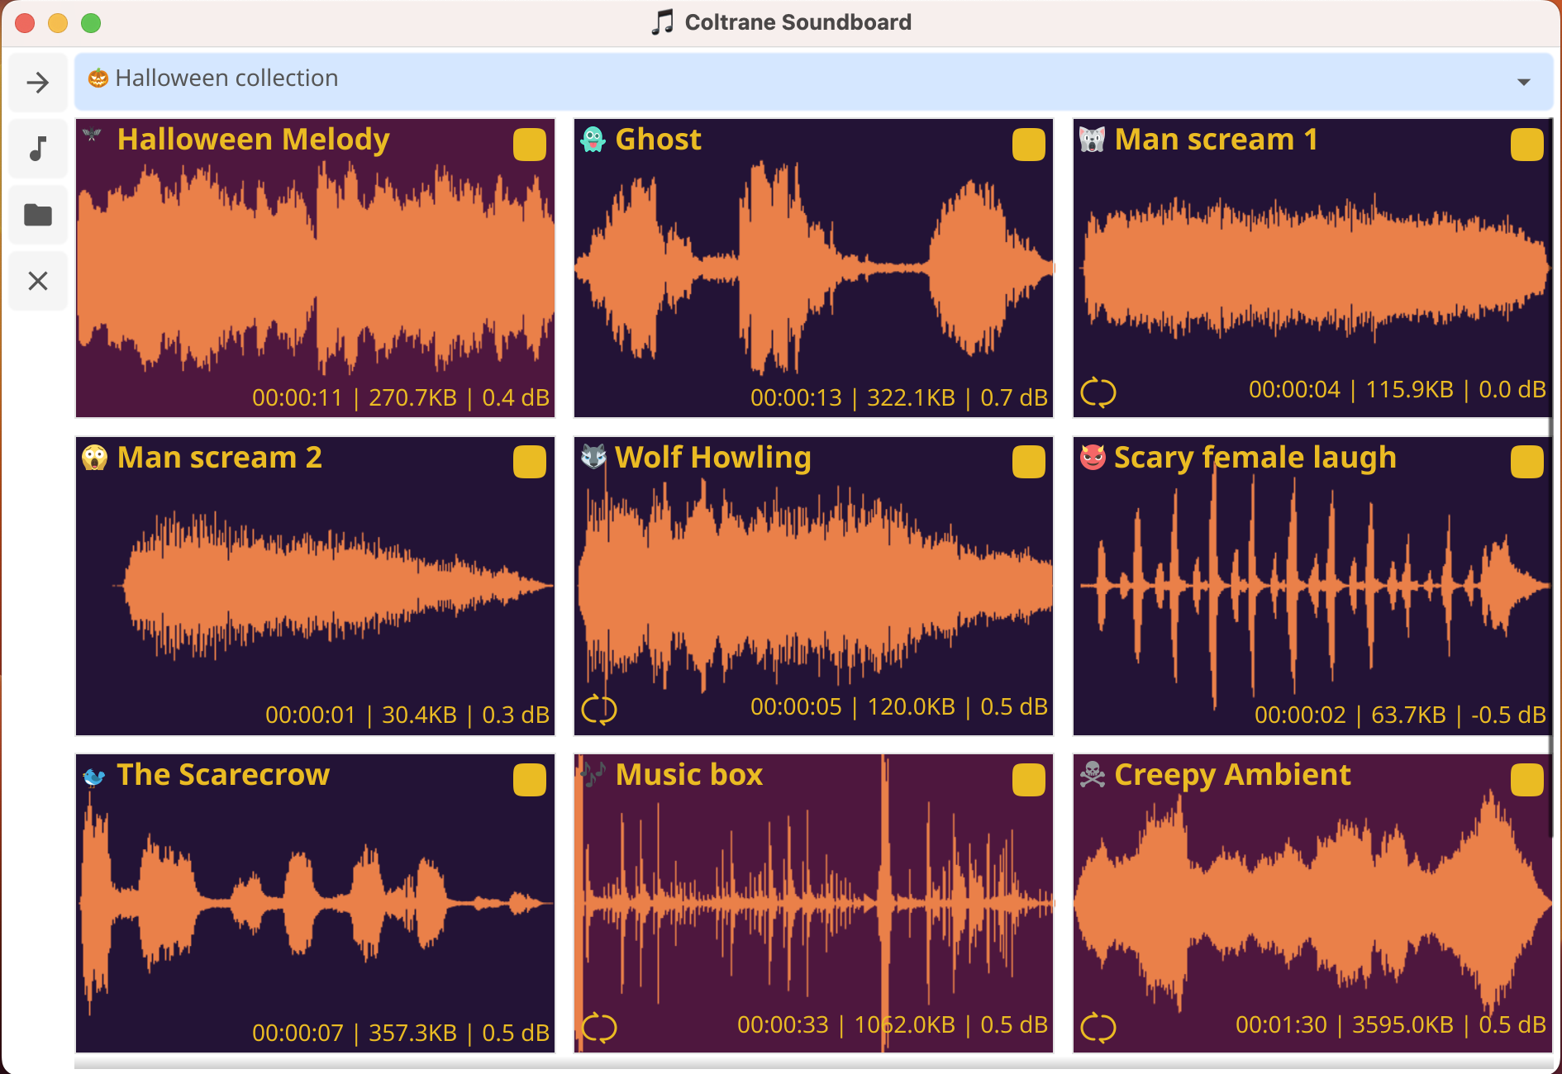The width and height of the screenshot is (1562, 1074).
Task: Click the music note sidebar icon
Action: pyautogui.click(x=38, y=149)
